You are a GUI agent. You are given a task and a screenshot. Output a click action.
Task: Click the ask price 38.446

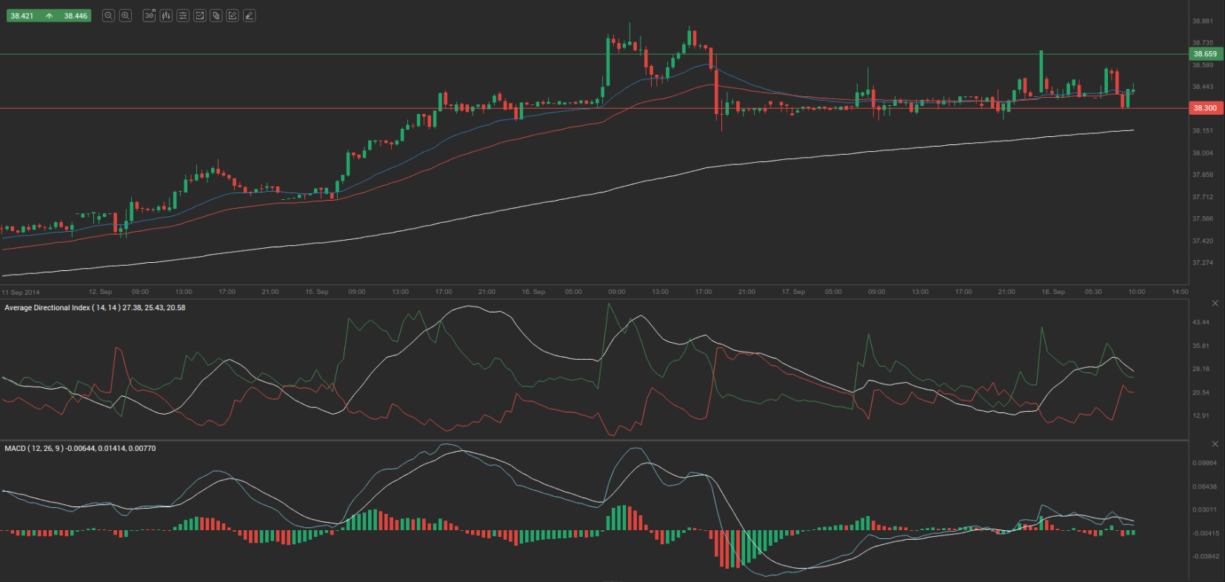click(x=76, y=16)
